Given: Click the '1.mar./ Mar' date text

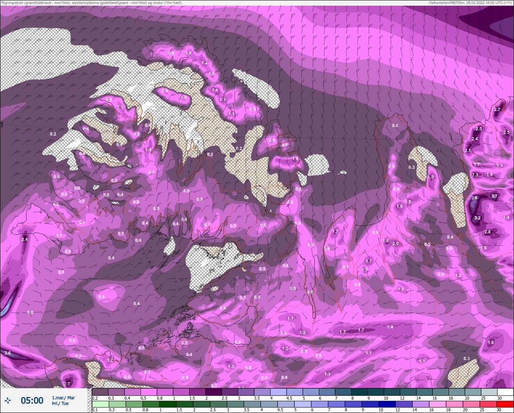Looking at the screenshot, I should pyautogui.click(x=63, y=397).
